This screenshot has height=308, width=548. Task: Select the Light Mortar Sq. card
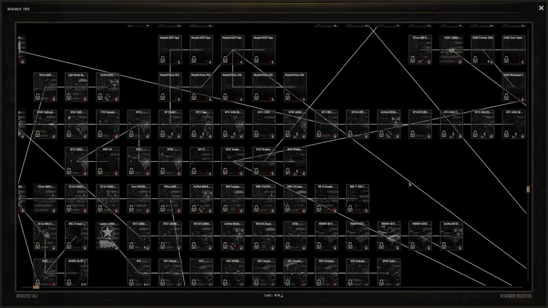76,87
